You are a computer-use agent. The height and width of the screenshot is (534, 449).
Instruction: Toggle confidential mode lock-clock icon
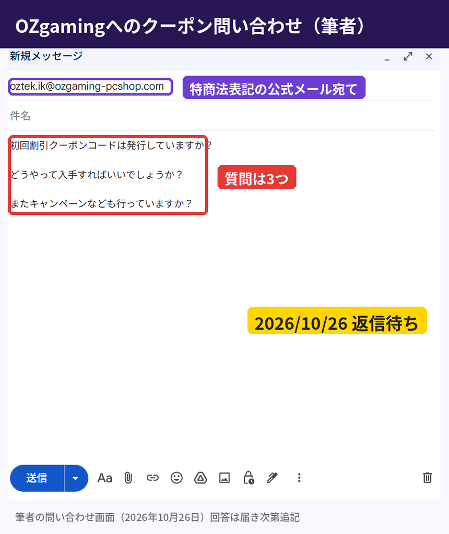tap(249, 478)
